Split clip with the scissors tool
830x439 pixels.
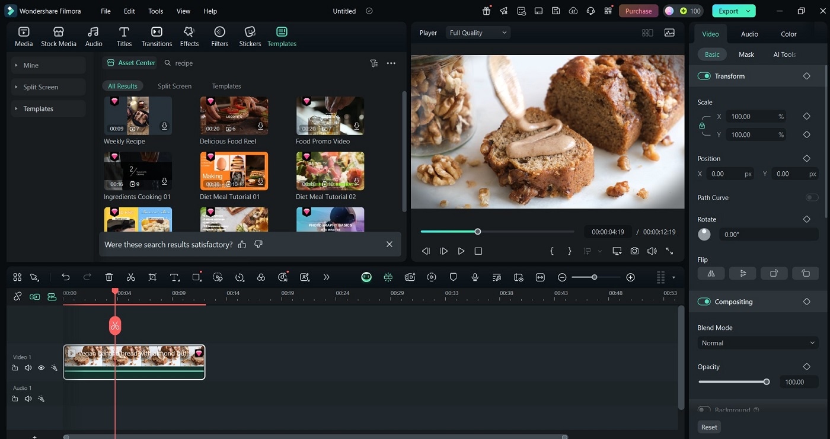tap(131, 277)
